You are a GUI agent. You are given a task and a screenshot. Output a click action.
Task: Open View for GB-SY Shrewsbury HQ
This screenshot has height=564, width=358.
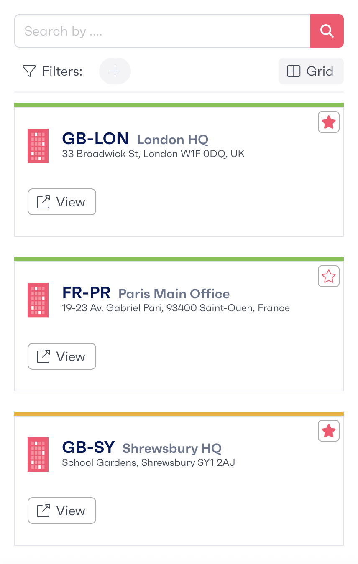click(62, 511)
